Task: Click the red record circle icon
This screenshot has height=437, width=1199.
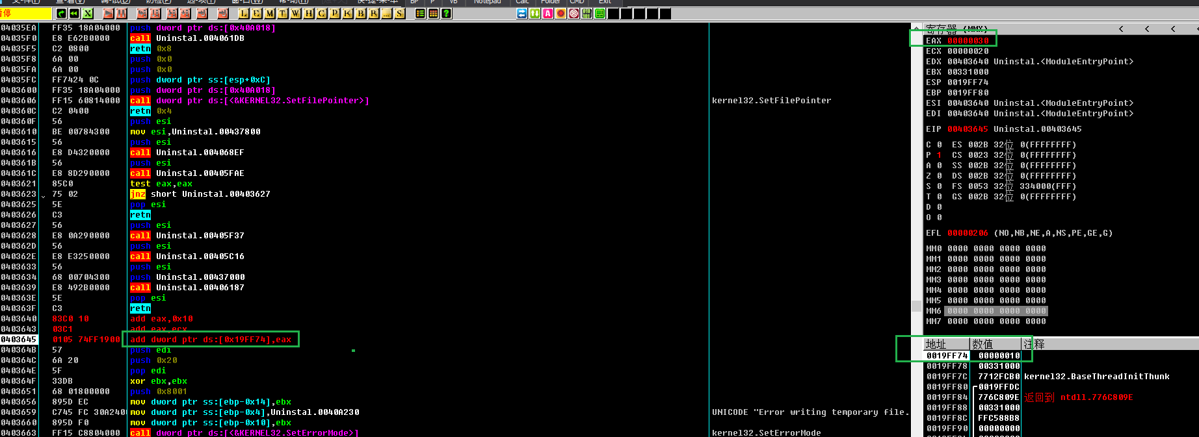Action: pyautogui.click(x=561, y=14)
